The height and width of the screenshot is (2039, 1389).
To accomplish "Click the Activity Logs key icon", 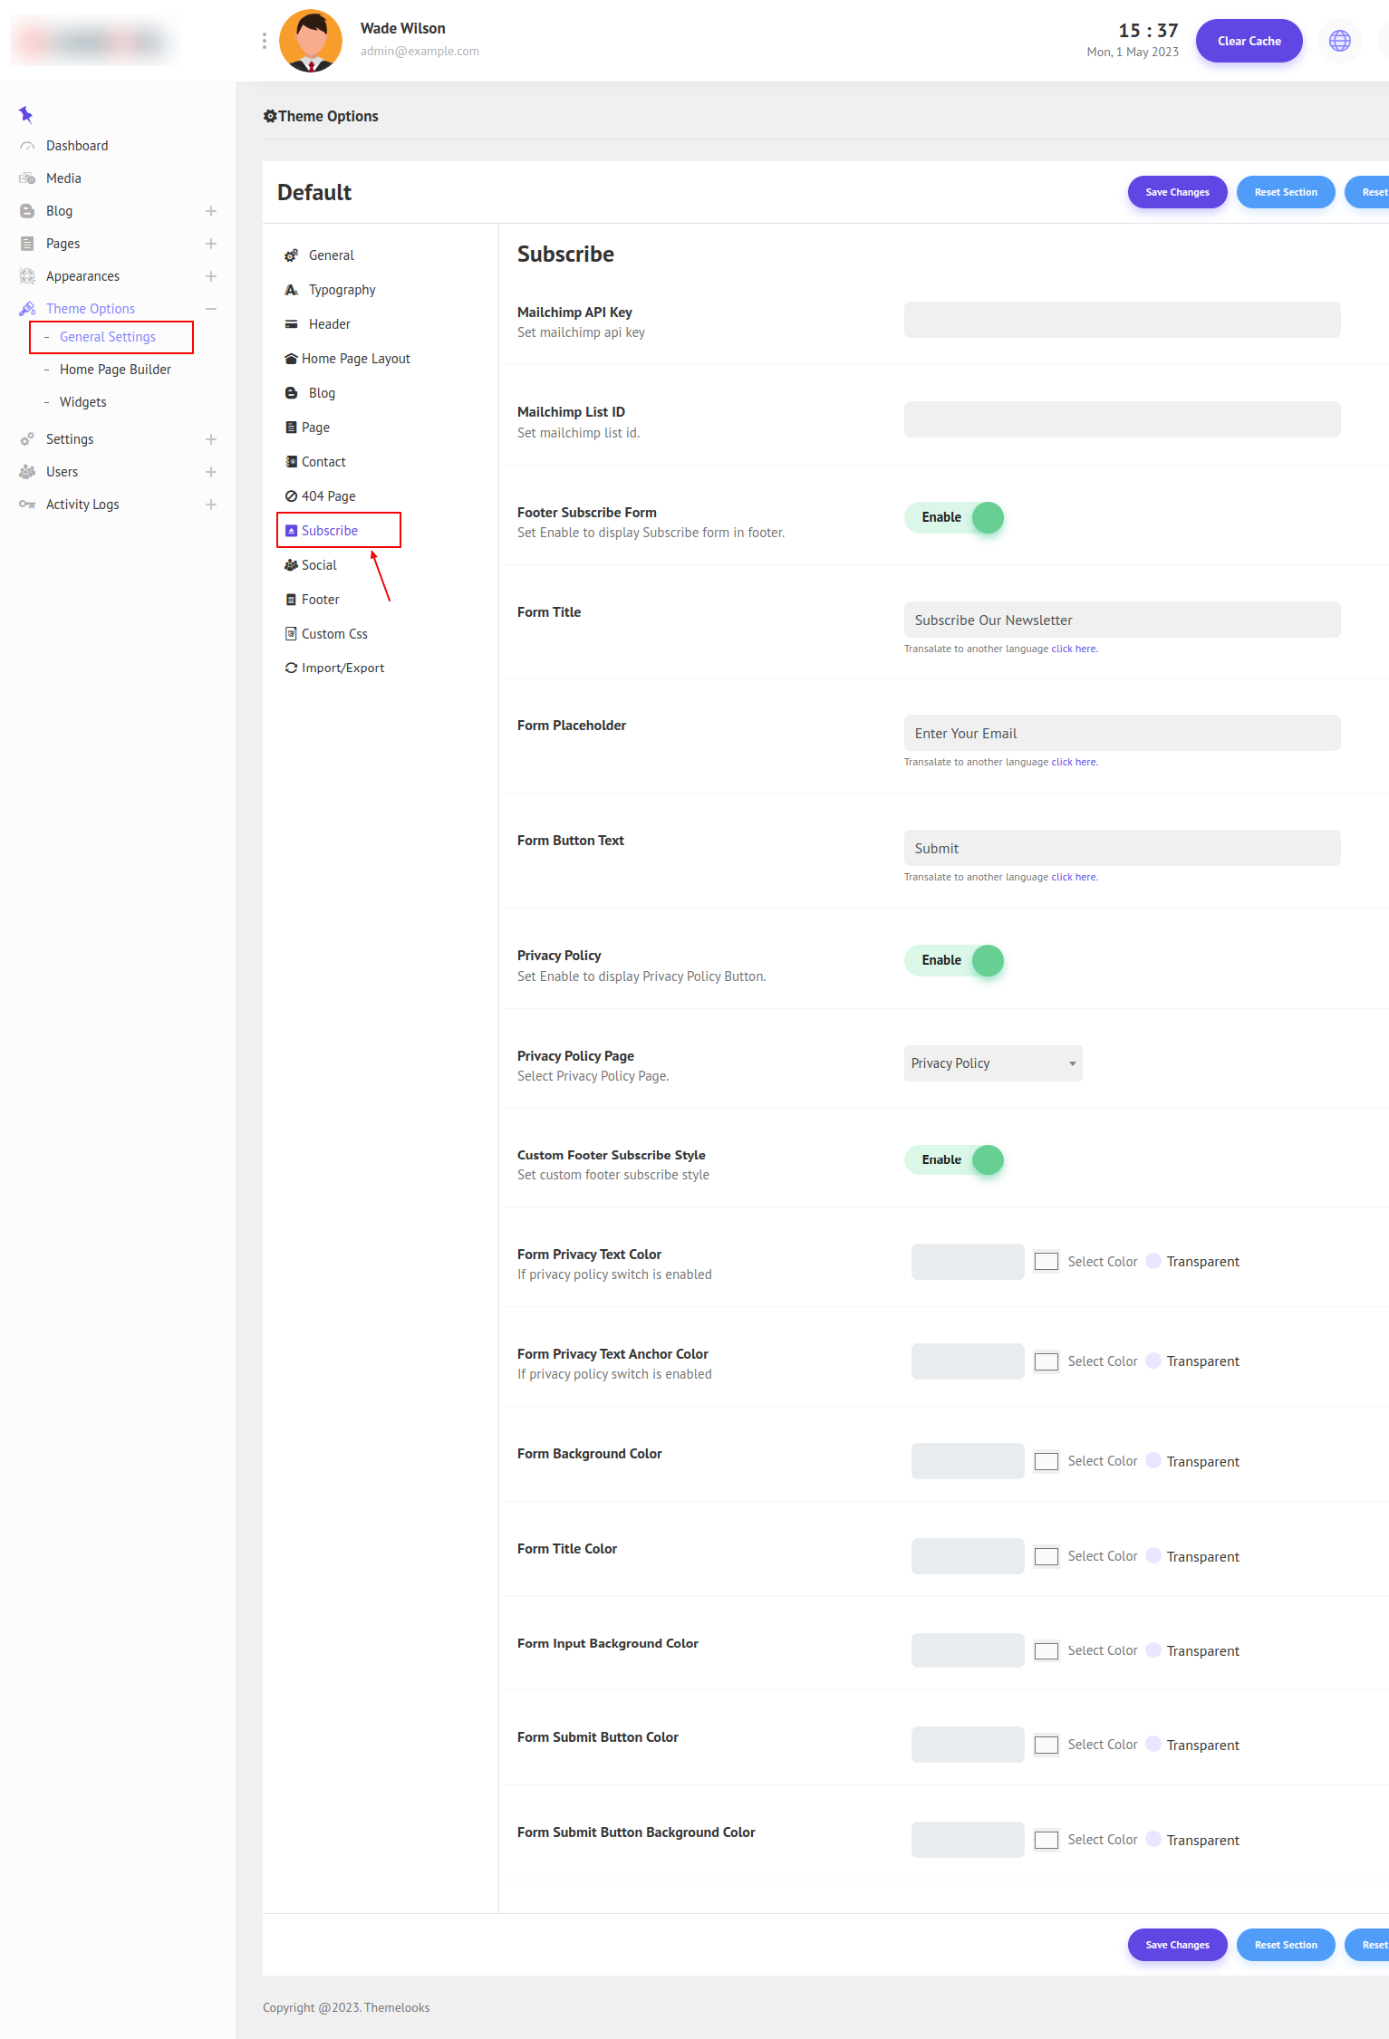I will [x=27, y=505].
